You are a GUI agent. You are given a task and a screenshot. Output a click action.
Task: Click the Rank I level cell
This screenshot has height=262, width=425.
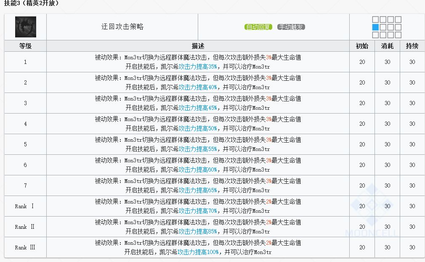coord(26,206)
